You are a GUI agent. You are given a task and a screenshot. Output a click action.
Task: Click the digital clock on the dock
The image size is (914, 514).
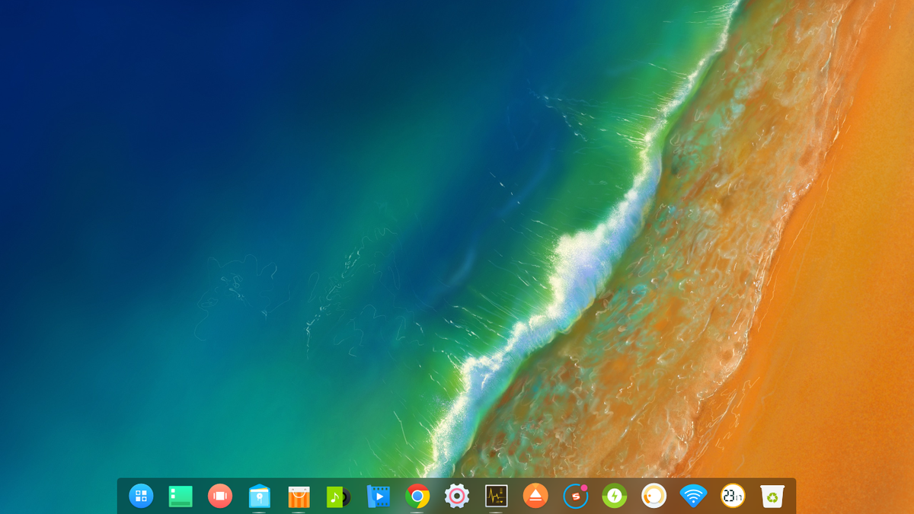[734, 496]
